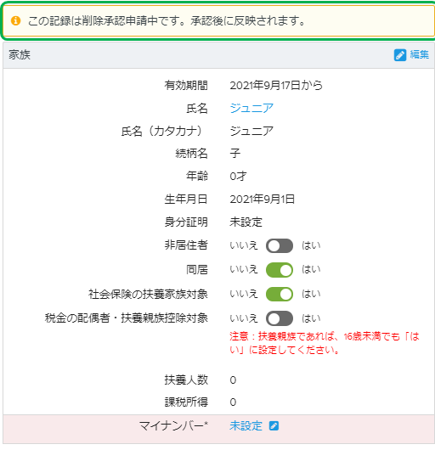Open the マイナンバー 未設定 link
The image size is (435, 450).
click(246, 425)
